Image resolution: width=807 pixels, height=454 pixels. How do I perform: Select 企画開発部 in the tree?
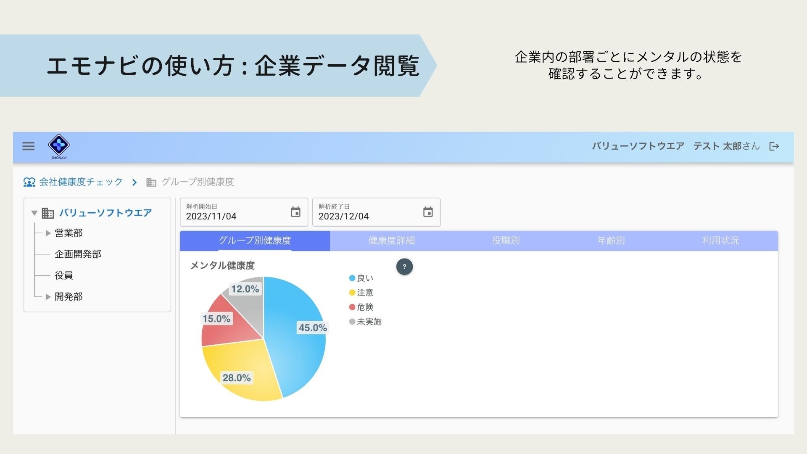pos(78,254)
